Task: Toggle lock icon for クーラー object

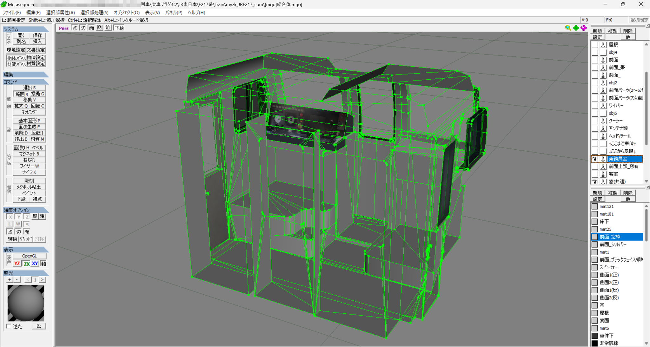Action: point(603,121)
